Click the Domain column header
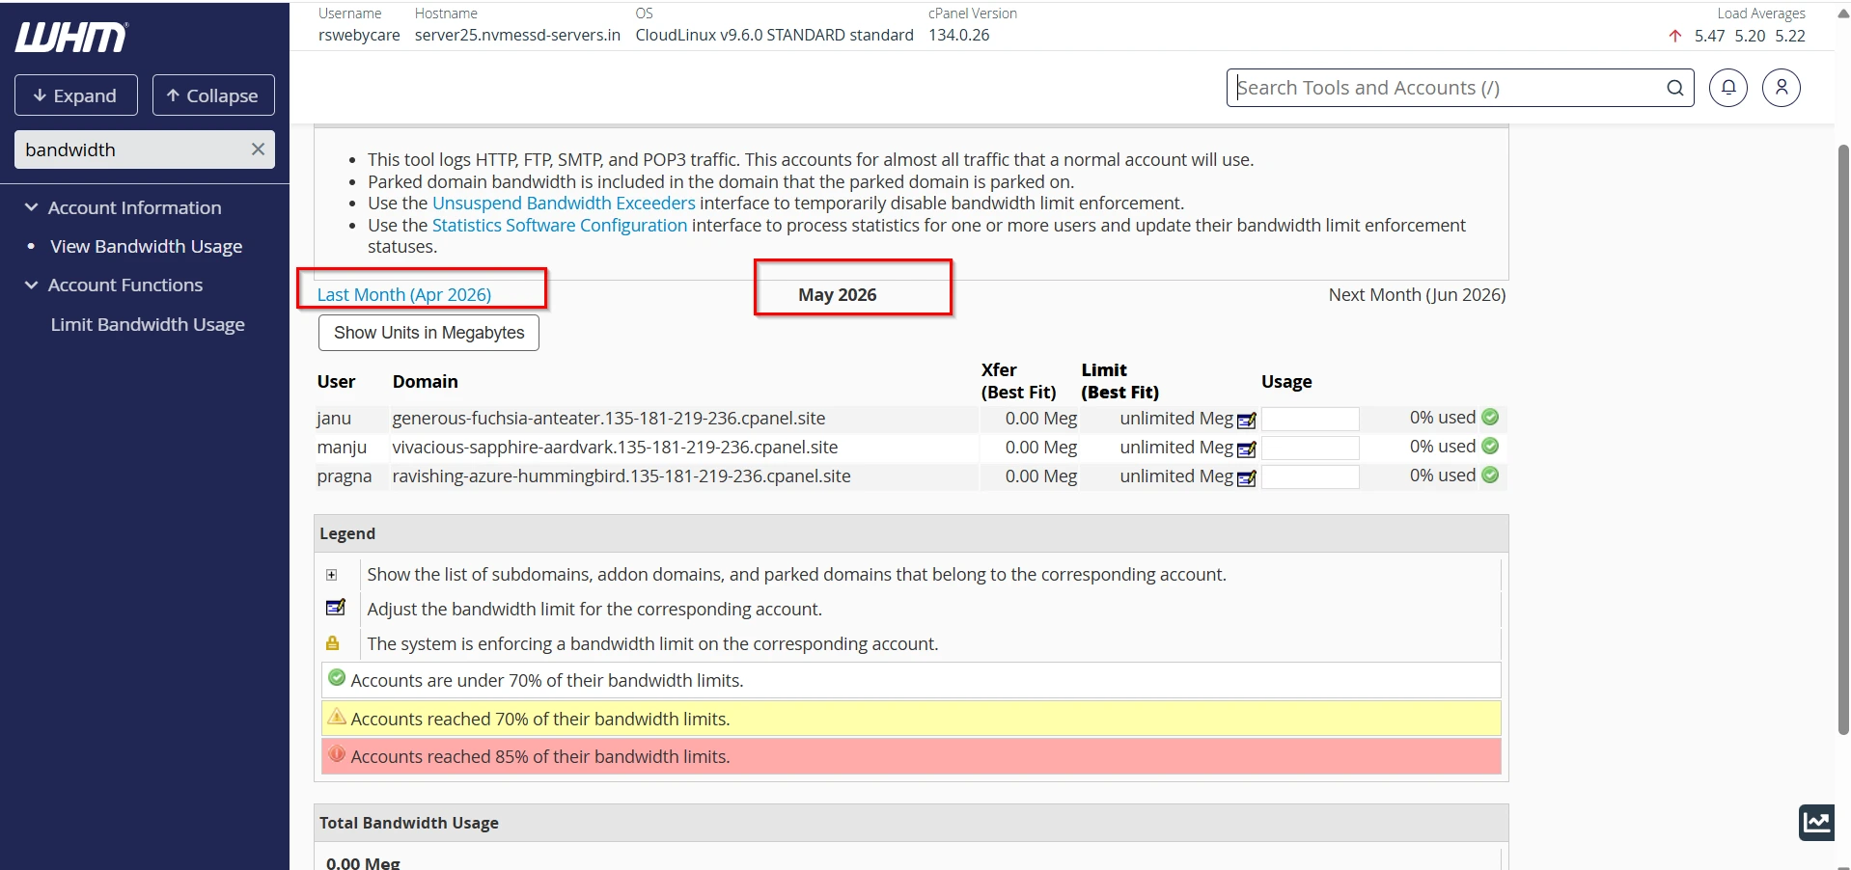This screenshot has height=870, width=1851. click(x=425, y=381)
